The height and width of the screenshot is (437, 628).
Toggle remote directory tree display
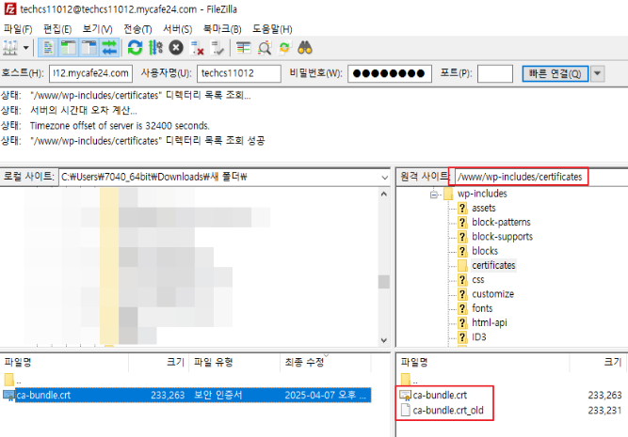[x=89, y=48]
